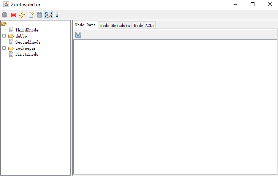Maximize the ZooInspector window
This screenshot has width=278, height=176.
coord(253,4)
